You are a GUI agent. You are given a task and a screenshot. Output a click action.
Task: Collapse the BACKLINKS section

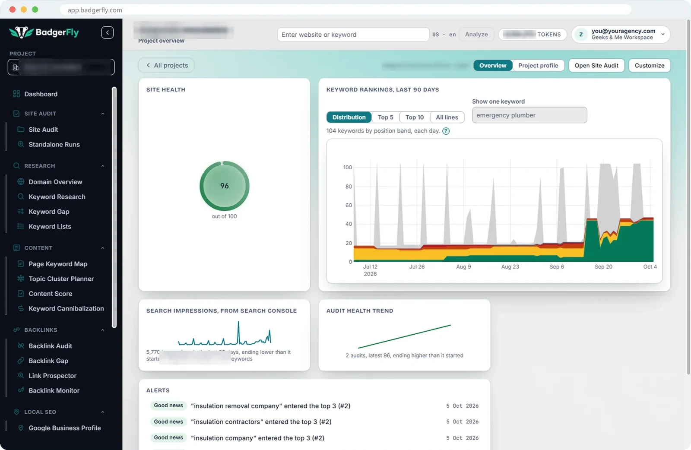tap(103, 330)
